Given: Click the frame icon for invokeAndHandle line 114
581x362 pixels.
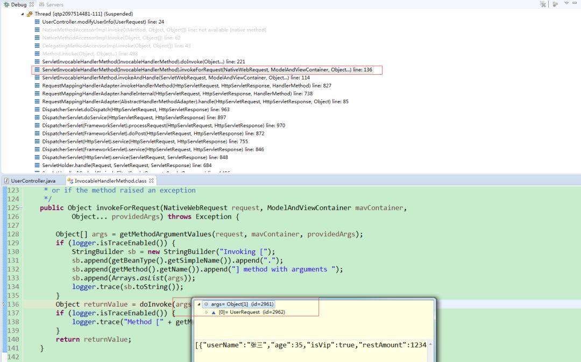Looking at the screenshot, I should coord(37,78).
